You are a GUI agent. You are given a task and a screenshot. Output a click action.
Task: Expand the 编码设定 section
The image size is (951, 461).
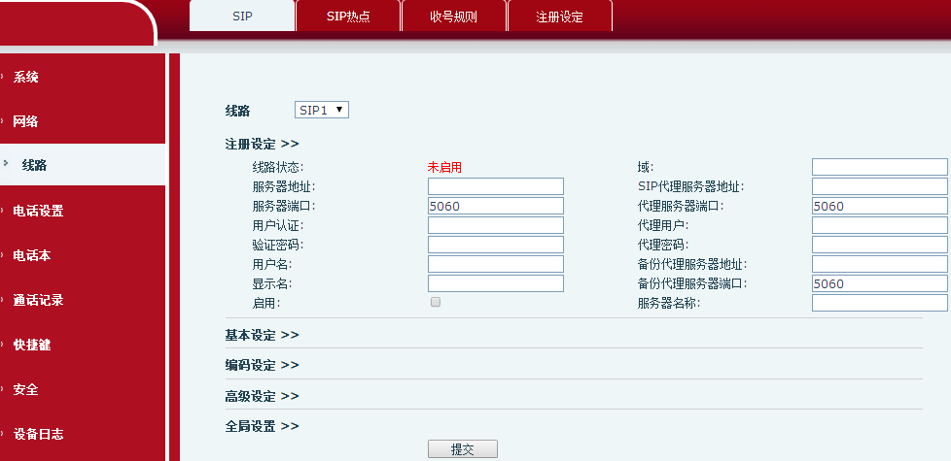262,366
